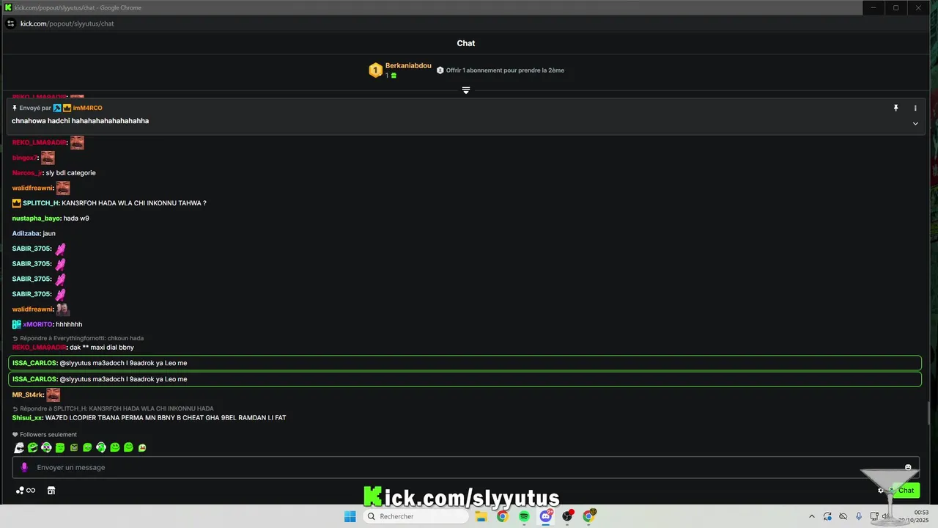Click the purple microphone icon in message box
Viewport: 938px width, 528px height.
coord(24,467)
